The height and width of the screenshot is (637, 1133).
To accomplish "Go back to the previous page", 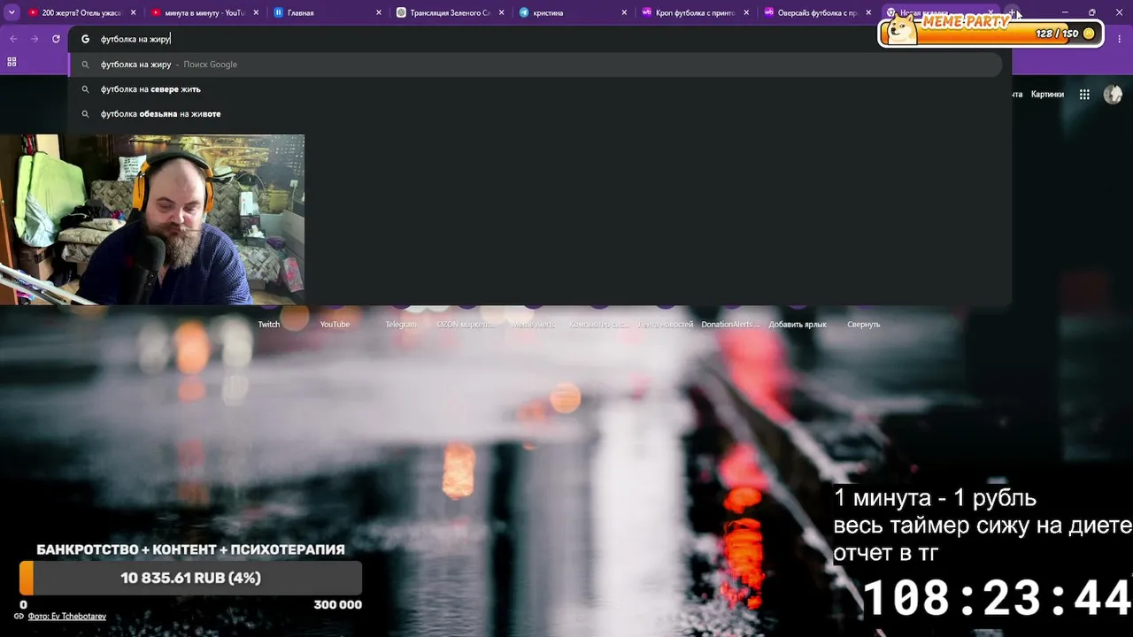I will 13,39.
